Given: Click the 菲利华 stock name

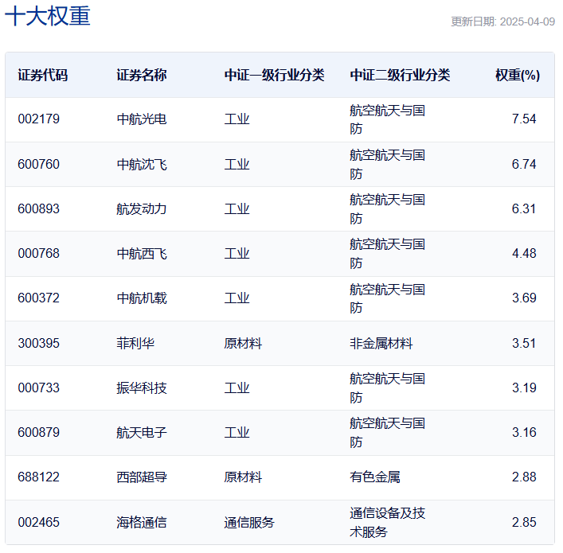Looking at the screenshot, I should (x=135, y=344).
